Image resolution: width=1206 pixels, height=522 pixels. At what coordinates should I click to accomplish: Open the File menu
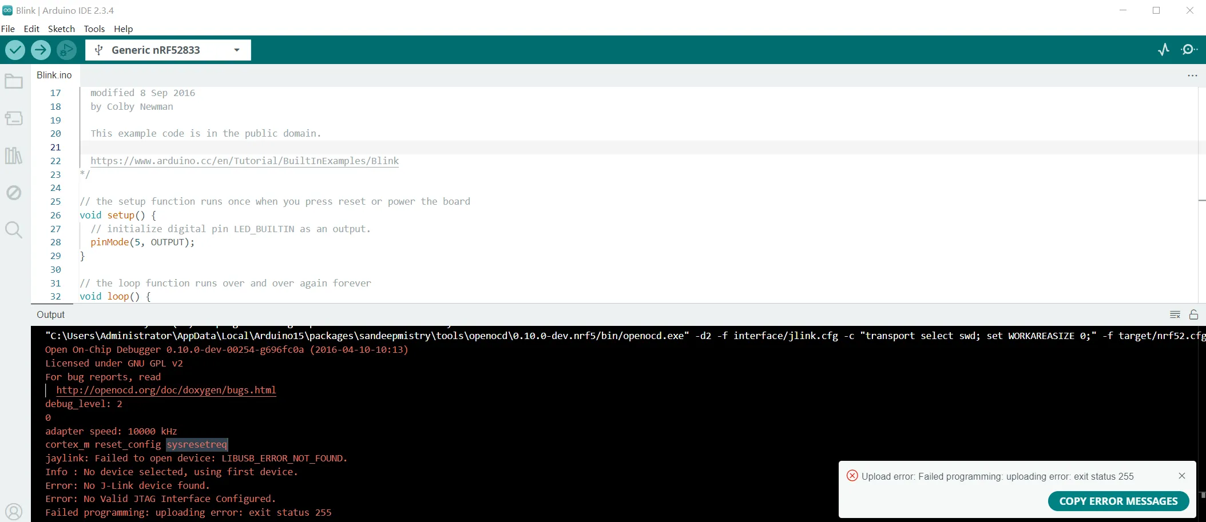click(x=8, y=29)
